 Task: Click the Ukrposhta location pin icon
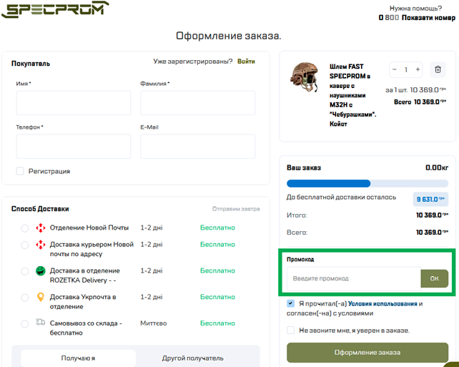[x=41, y=297]
